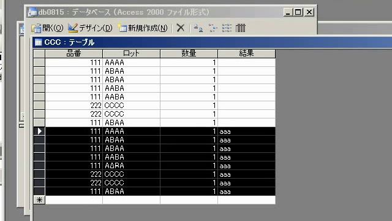Image resolution: width=392 pixels, height=221 pixels.
Task: Click the db0815 database window title icon
Action: tap(32, 12)
